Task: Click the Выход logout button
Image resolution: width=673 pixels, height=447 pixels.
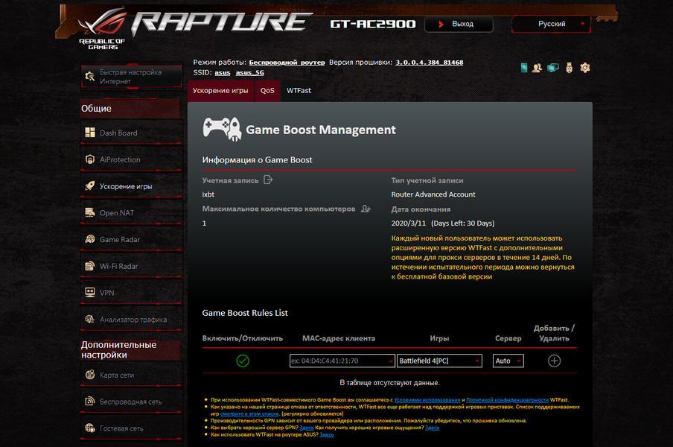Action: 459,24
